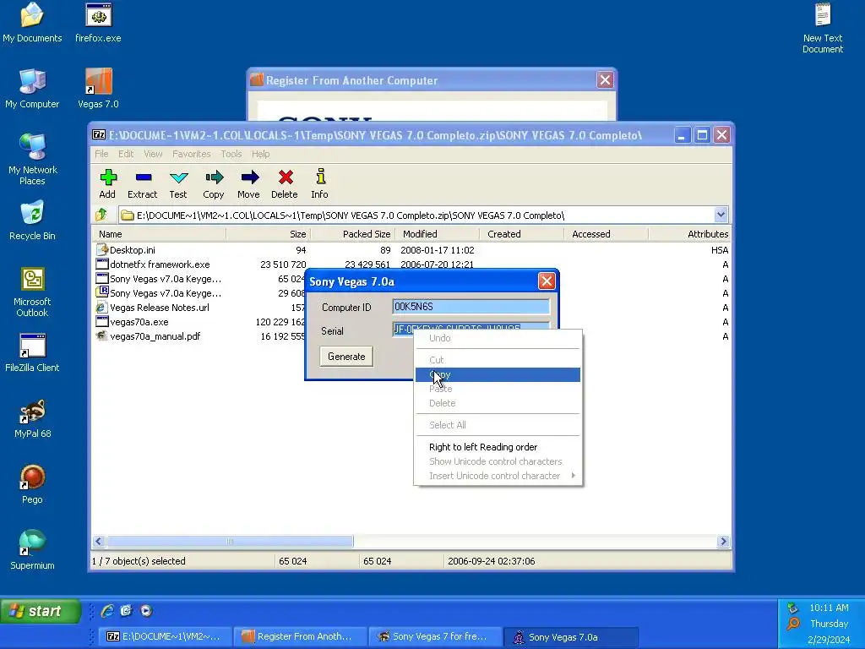The width and height of the screenshot is (865, 649).
Task: Click the media player quick launch icon
Action: tap(146, 610)
